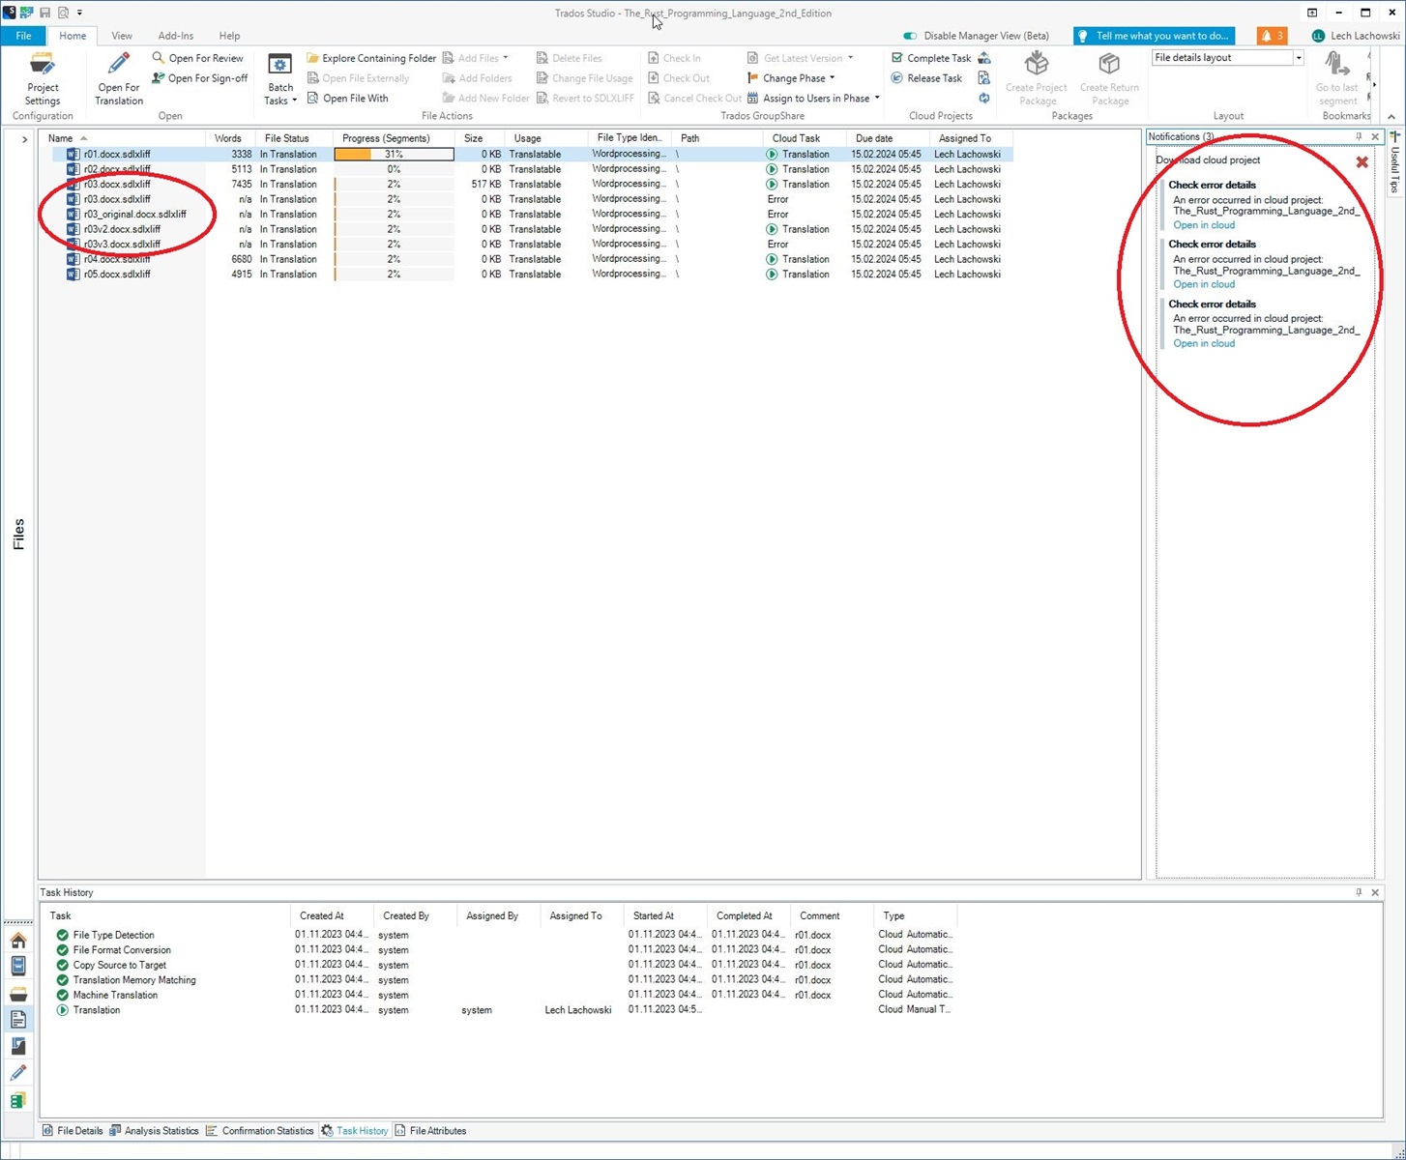Pin the Notifications panel
This screenshot has width=1406, height=1160.
coord(1359,137)
